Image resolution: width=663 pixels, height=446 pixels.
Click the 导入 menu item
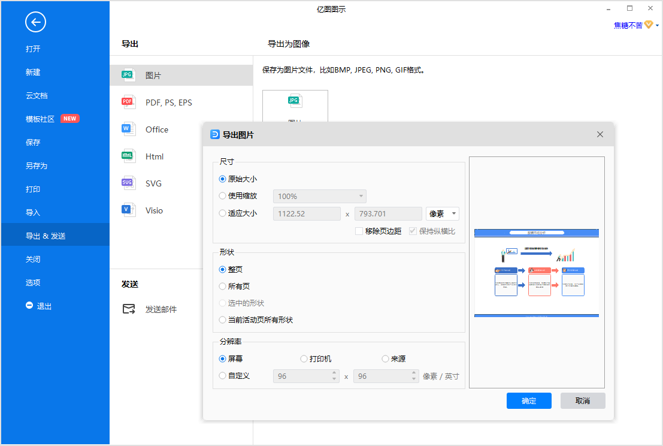33,212
